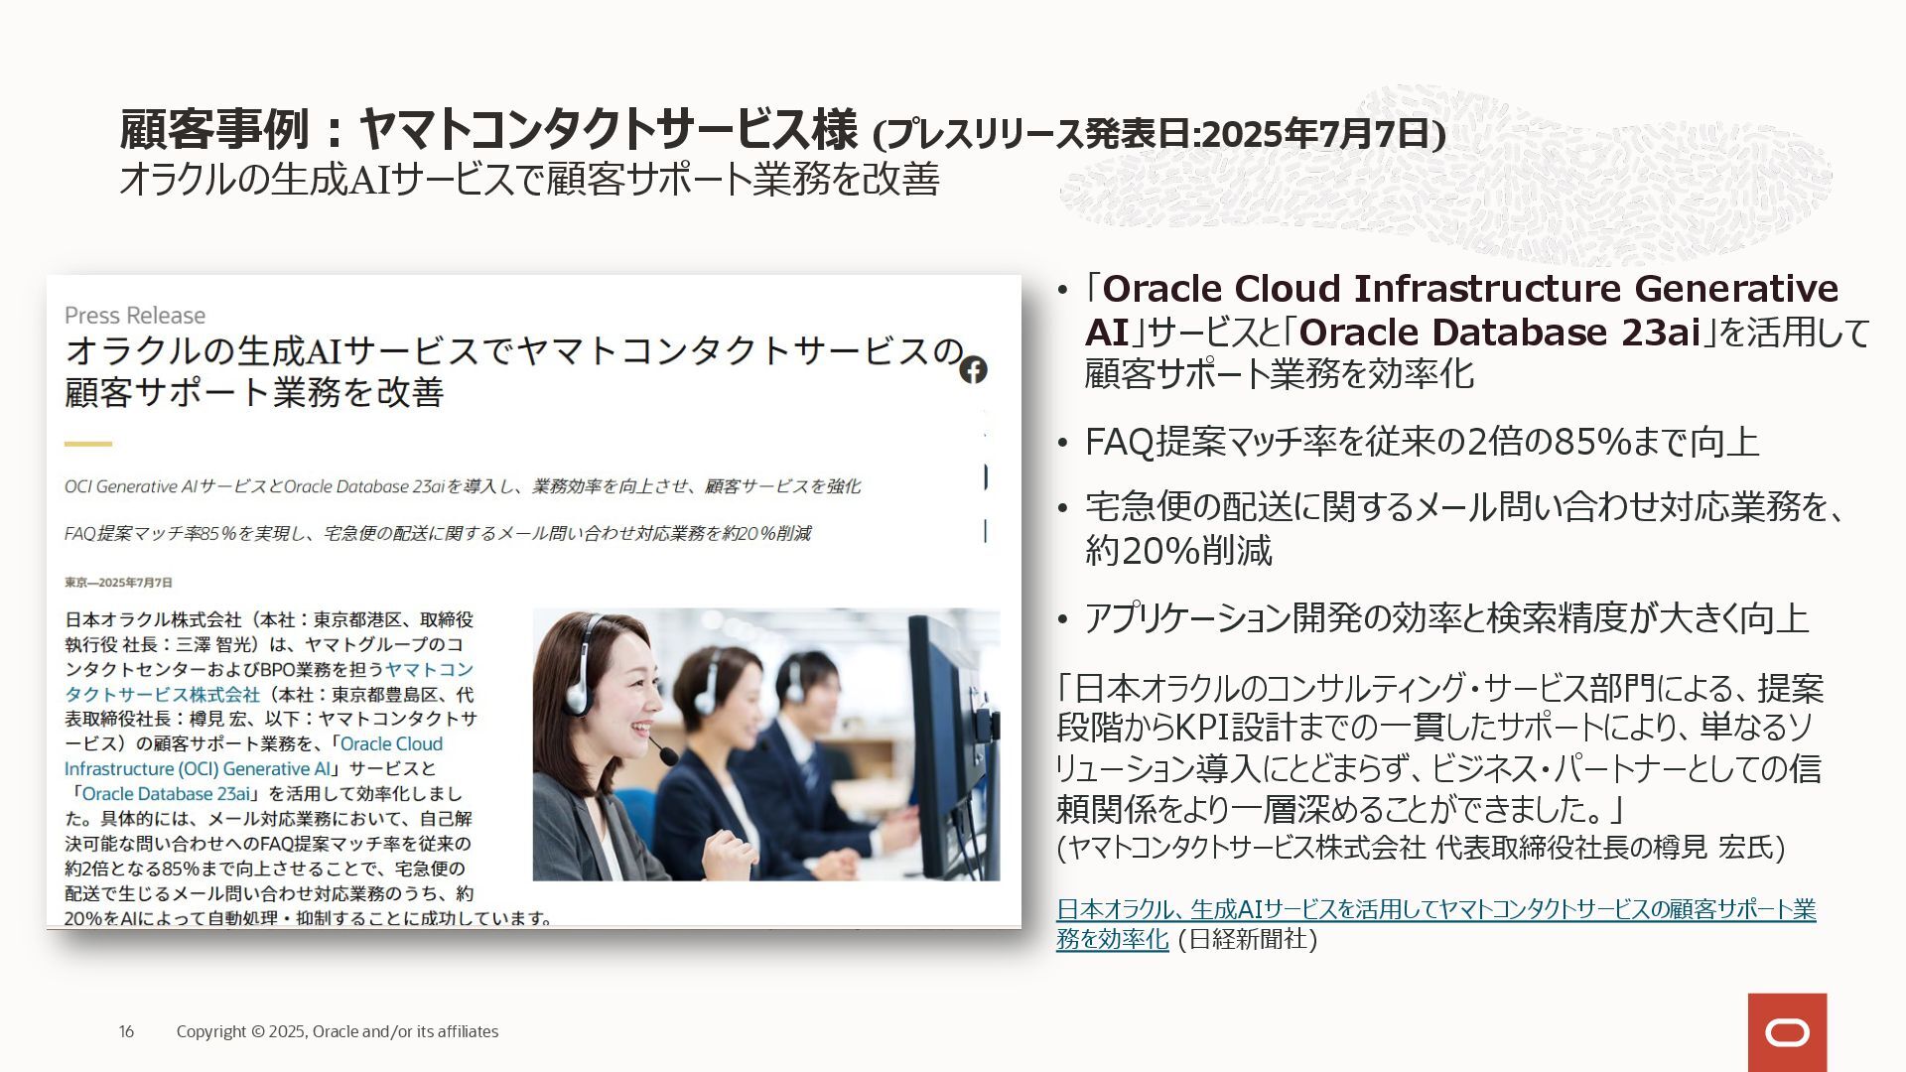The height and width of the screenshot is (1072, 1906).
Task: Click the slide number 16
Action: coord(126,1032)
